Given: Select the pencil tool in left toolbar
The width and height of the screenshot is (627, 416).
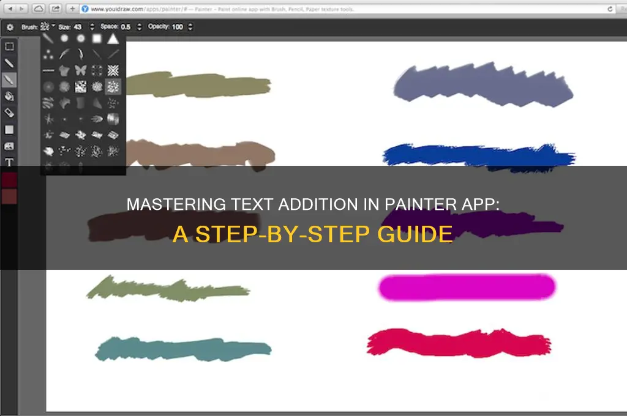Looking at the screenshot, I should (x=9, y=63).
